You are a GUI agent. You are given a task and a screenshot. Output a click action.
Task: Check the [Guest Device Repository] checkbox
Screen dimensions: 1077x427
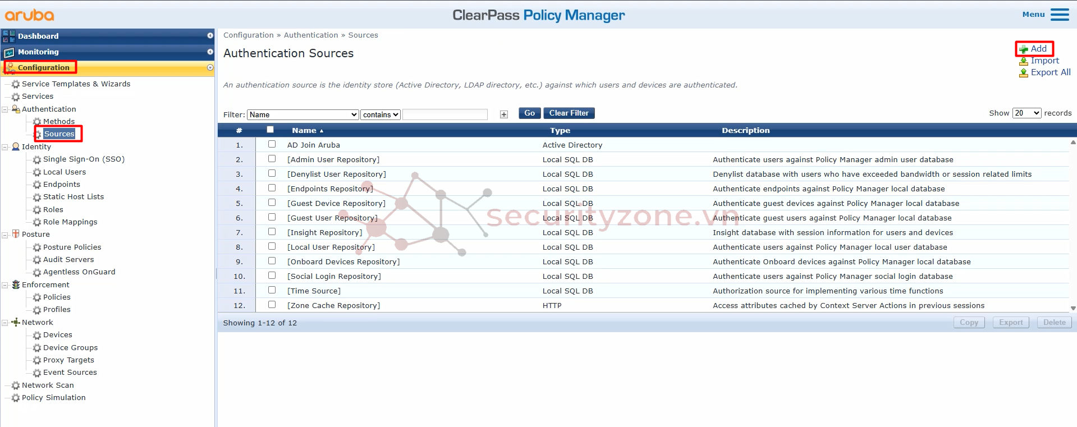[272, 203]
